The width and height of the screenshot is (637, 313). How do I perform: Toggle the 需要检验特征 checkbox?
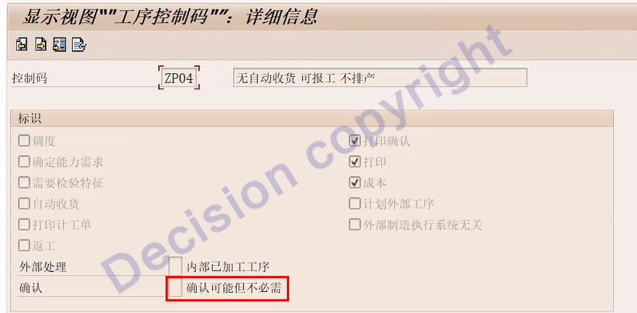pyautogui.click(x=25, y=183)
